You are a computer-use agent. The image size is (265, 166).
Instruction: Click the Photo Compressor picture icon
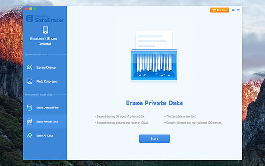pyautogui.click(x=29, y=81)
